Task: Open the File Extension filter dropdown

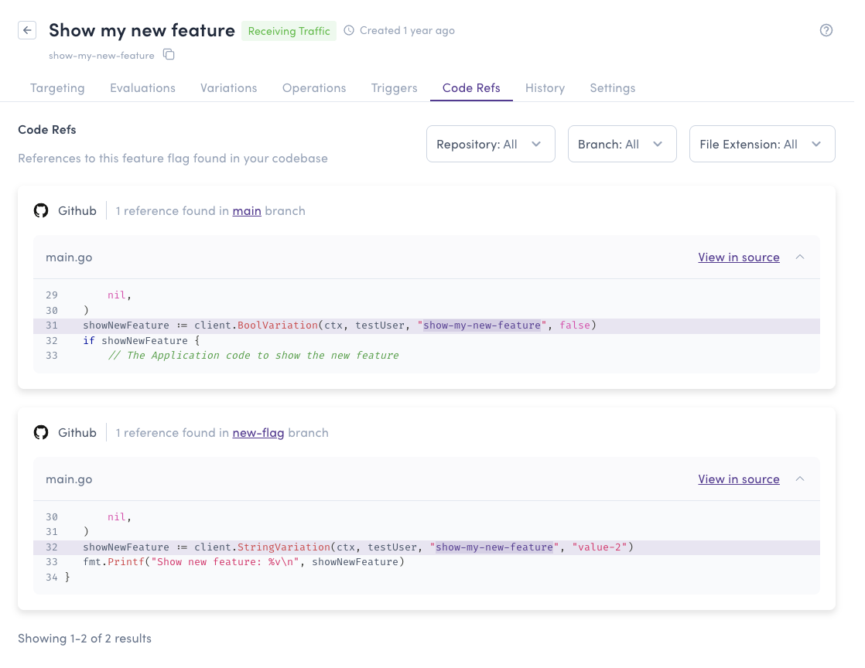Action: [x=761, y=144]
